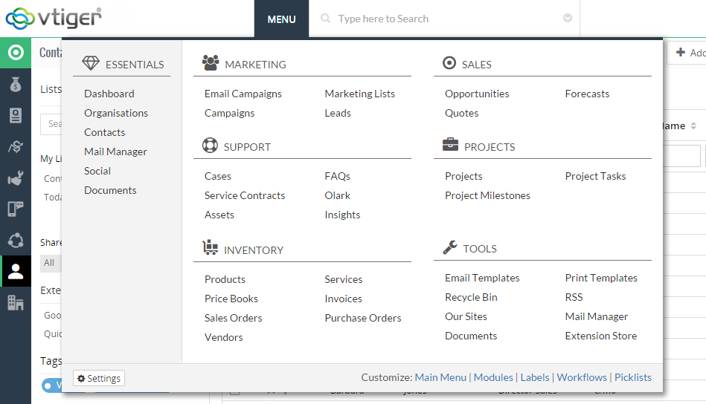Viewport: 706px width, 404px height.
Task: Click the green circle icon atop sidebar
Action: 16,53
